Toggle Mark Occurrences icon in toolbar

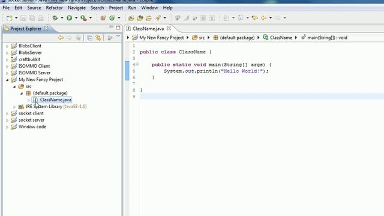(178, 18)
